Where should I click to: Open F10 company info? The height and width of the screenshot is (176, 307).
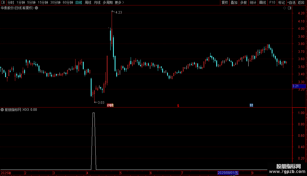click(x=272, y=2)
